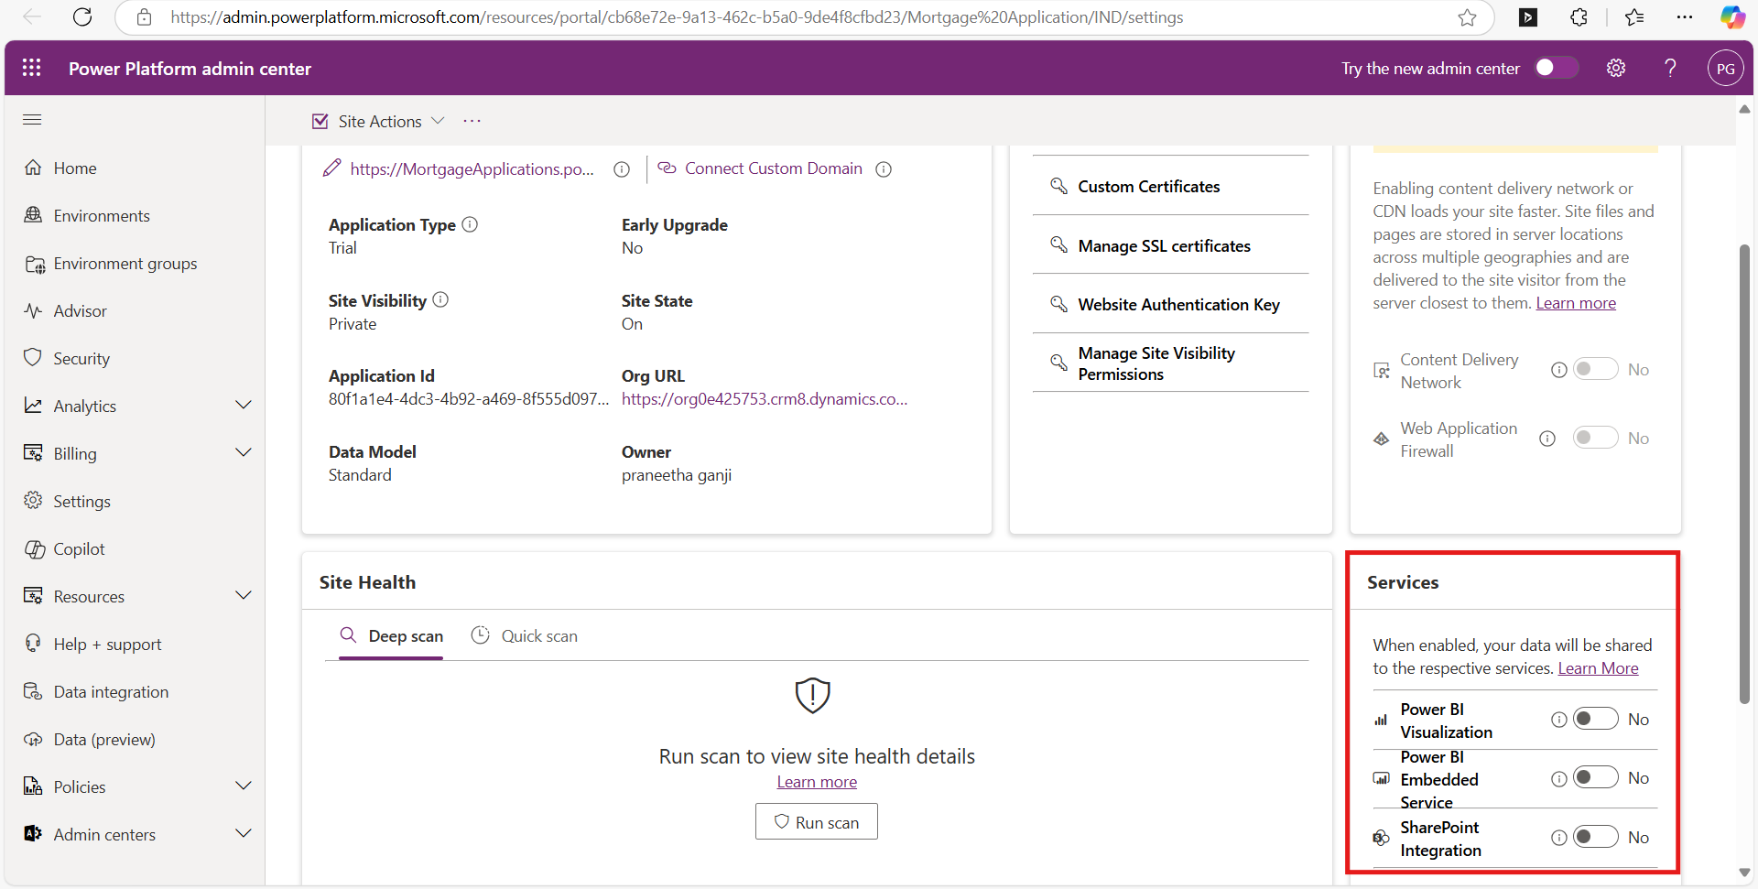Click the page vertical scrollbar
Screen dimensions: 1758x889
tap(1744, 476)
